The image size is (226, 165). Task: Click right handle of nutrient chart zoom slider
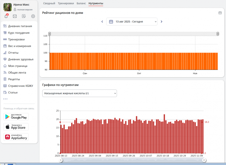click(x=204, y=160)
